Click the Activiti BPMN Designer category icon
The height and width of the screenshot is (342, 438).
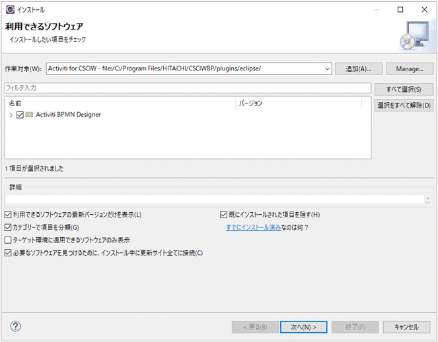tap(29, 114)
